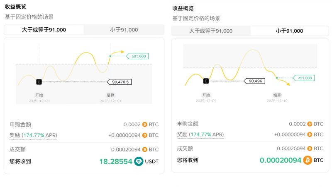
Task: Click the green ≥91,000 chart tag
Action: (x=139, y=56)
